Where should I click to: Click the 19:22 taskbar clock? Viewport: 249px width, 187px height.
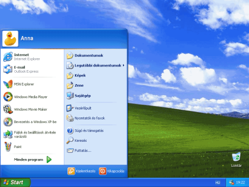[240, 182]
